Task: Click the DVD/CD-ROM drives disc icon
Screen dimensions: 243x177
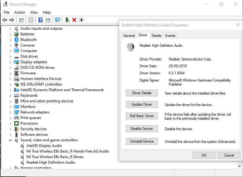Action: point(16,68)
